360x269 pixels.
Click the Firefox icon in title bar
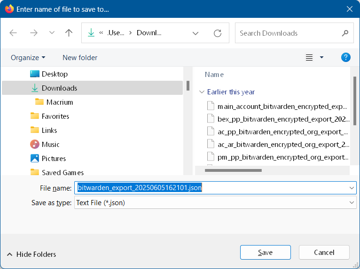coord(9,9)
